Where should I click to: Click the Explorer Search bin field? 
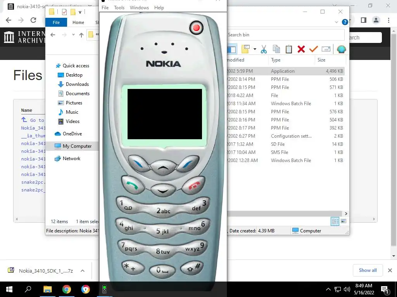tap(286, 35)
